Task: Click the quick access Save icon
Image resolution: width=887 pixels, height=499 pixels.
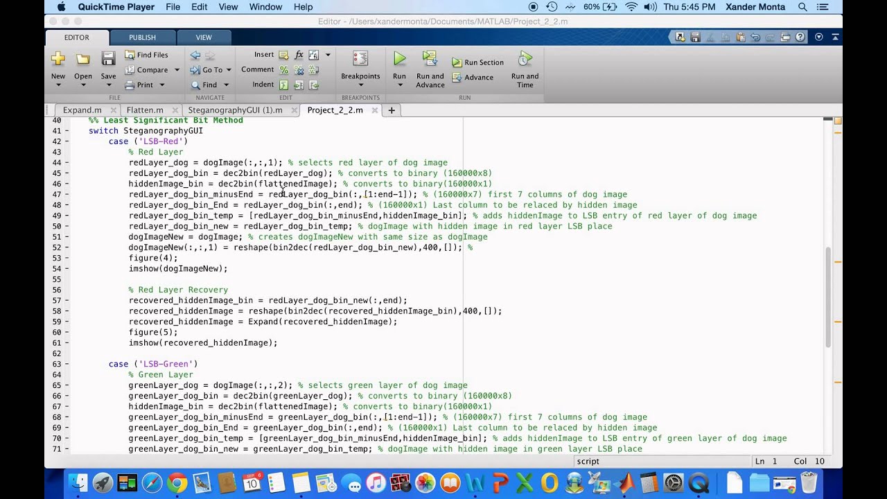Action: [x=696, y=37]
